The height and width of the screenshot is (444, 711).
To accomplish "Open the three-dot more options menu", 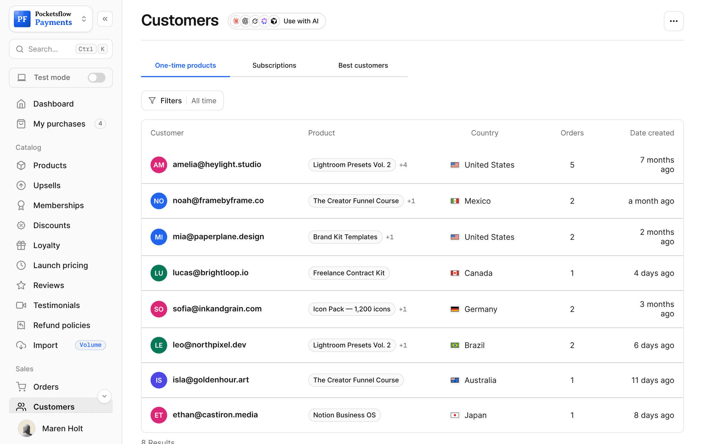I will click(674, 21).
